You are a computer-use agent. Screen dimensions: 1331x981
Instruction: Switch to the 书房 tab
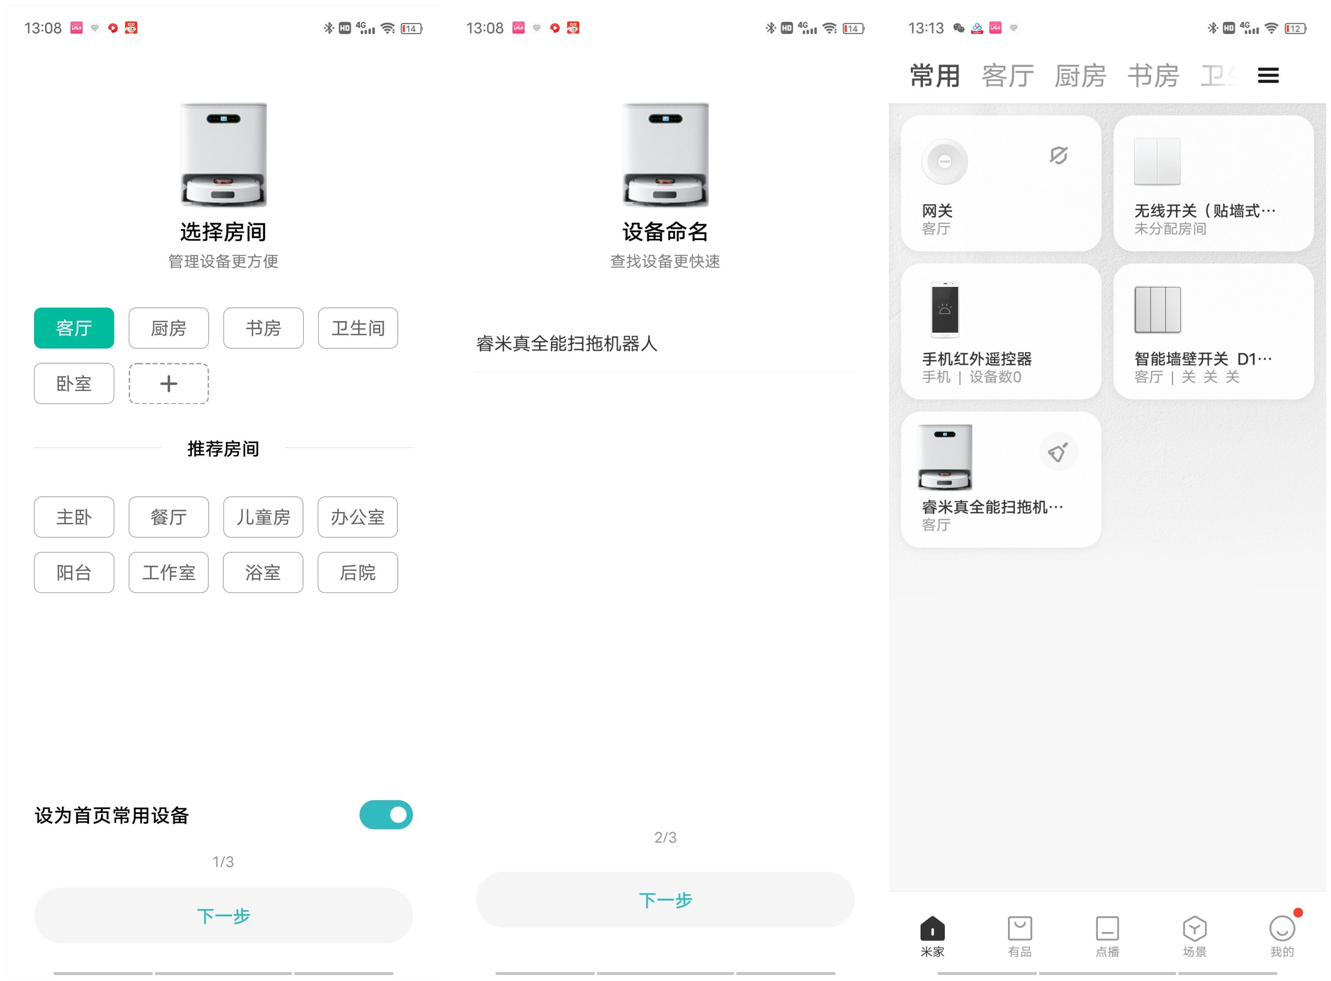(x=1152, y=76)
